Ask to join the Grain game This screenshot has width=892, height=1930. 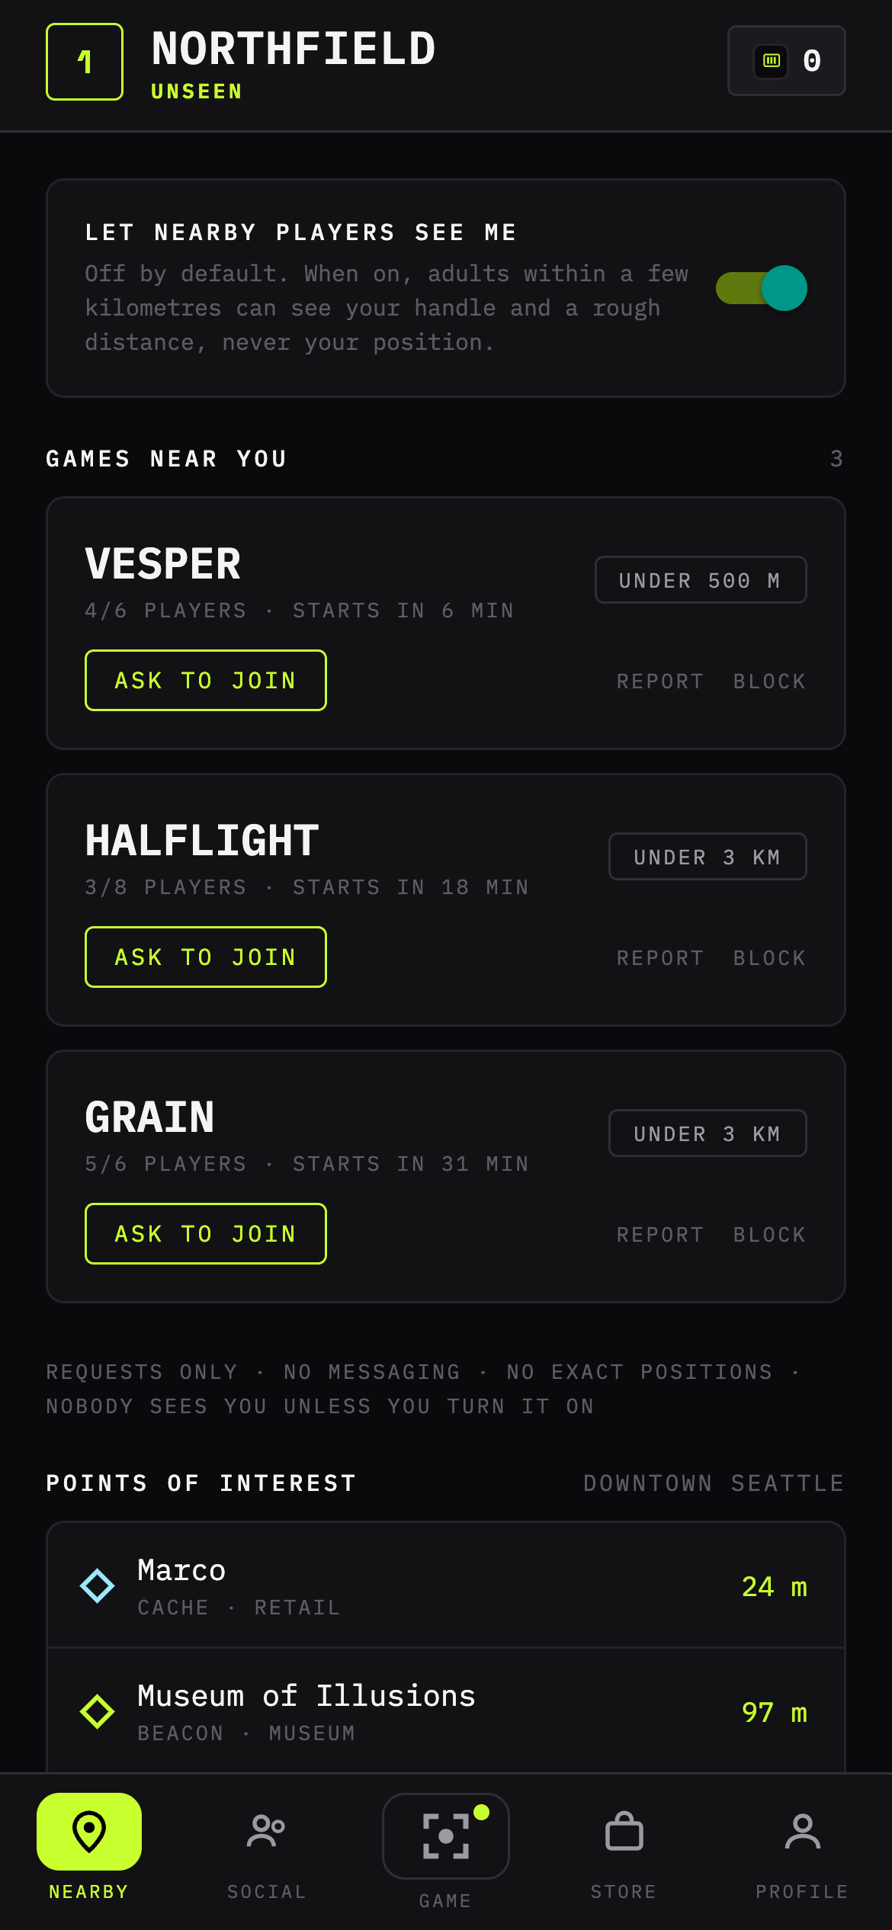206,1233
